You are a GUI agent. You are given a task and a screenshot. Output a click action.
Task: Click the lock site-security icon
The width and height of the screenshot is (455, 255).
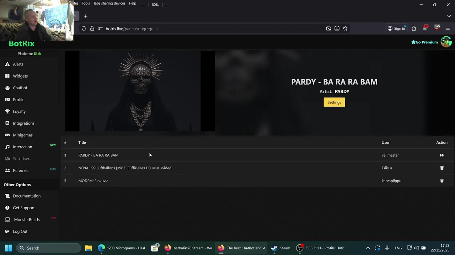click(x=92, y=28)
